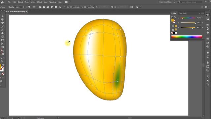Click the fill color swatch in Color panel

173,20
